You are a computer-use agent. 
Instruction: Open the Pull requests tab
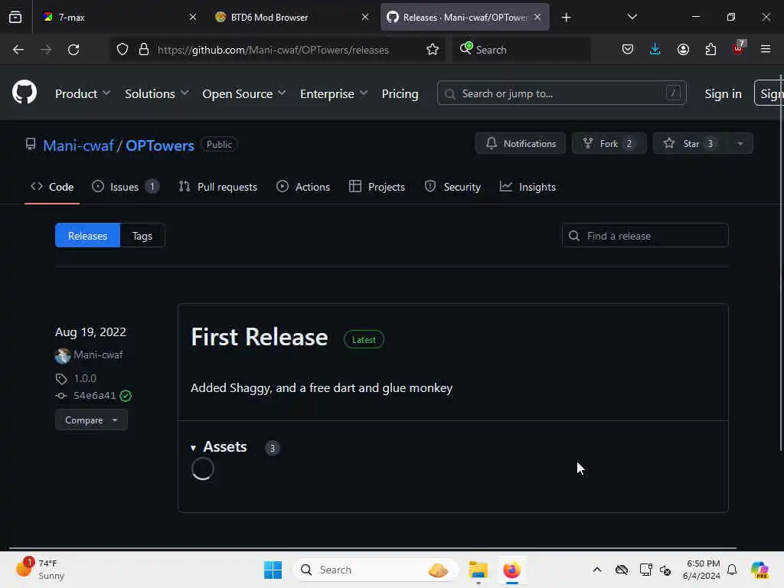218,187
